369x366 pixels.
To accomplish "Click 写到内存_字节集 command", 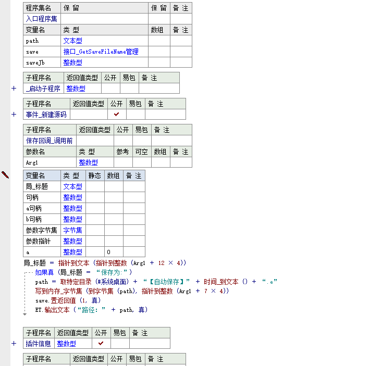I will [58, 291].
